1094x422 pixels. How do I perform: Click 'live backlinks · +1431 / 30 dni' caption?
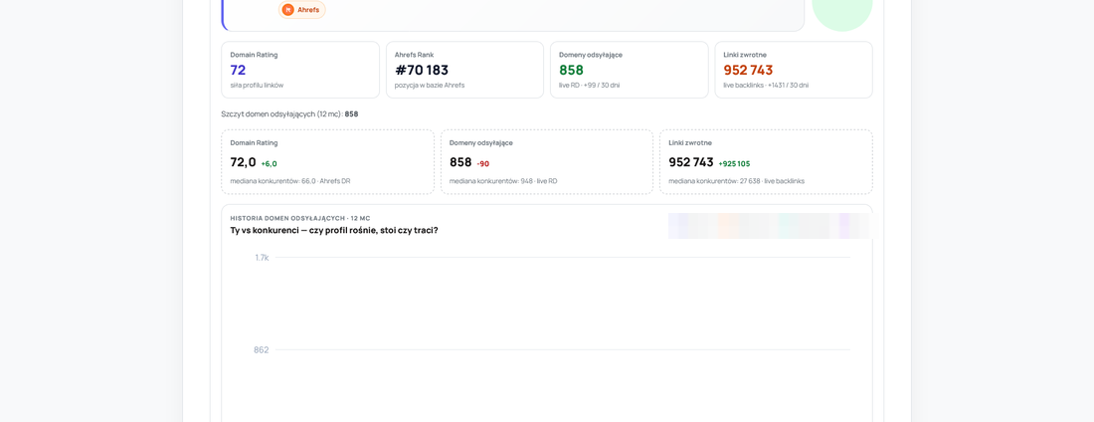pos(766,86)
